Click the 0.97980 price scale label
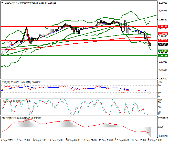This screenshot has height=143, width=169. click(x=163, y=62)
